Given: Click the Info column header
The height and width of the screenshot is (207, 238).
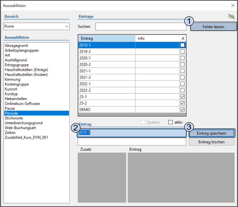Looking at the screenshot, I should click(x=157, y=38).
